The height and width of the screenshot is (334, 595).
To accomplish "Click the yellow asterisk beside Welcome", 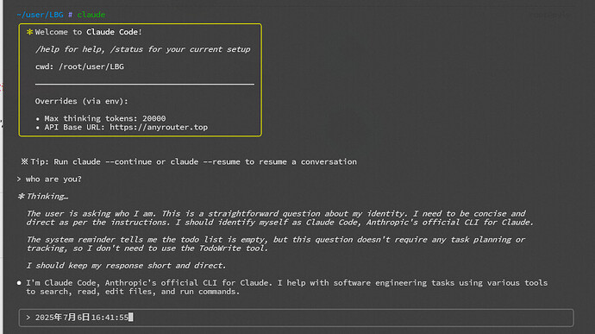I will point(29,32).
